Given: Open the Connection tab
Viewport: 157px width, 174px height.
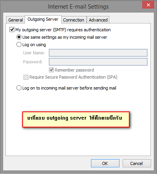Looking at the screenshot, I should (x=74, y=20).
